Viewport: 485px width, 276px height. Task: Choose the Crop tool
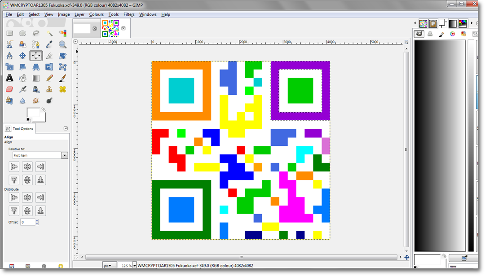click(x=49, y=56)
